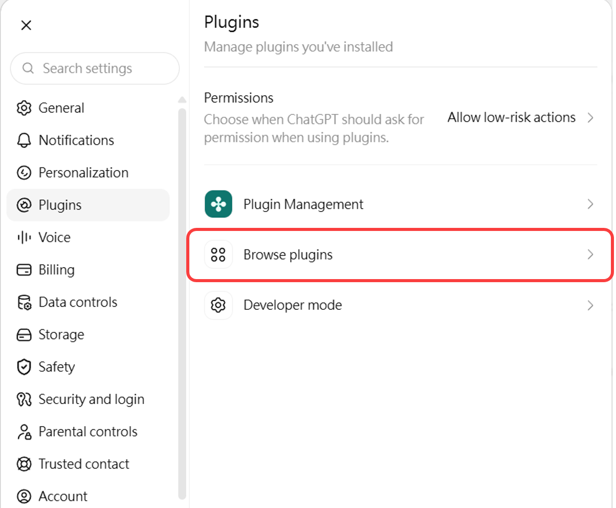Click the Parental controls person-lock icon
The height and width of the screenshot is (508, 616).
point(24,432)
